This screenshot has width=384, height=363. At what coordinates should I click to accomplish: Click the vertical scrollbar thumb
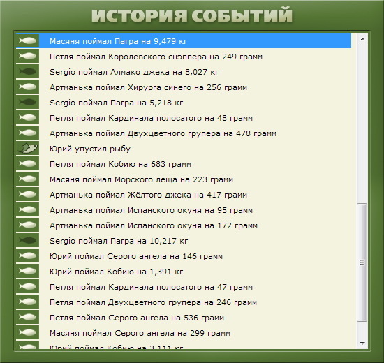(362, 262)
